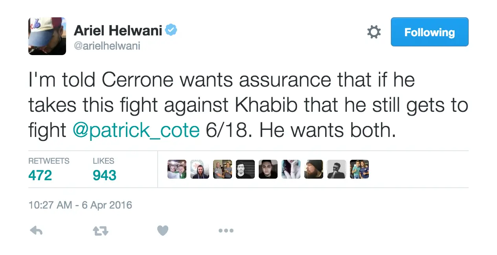Go to the @arielhelwani handle
497x255 pixels.
107,46
